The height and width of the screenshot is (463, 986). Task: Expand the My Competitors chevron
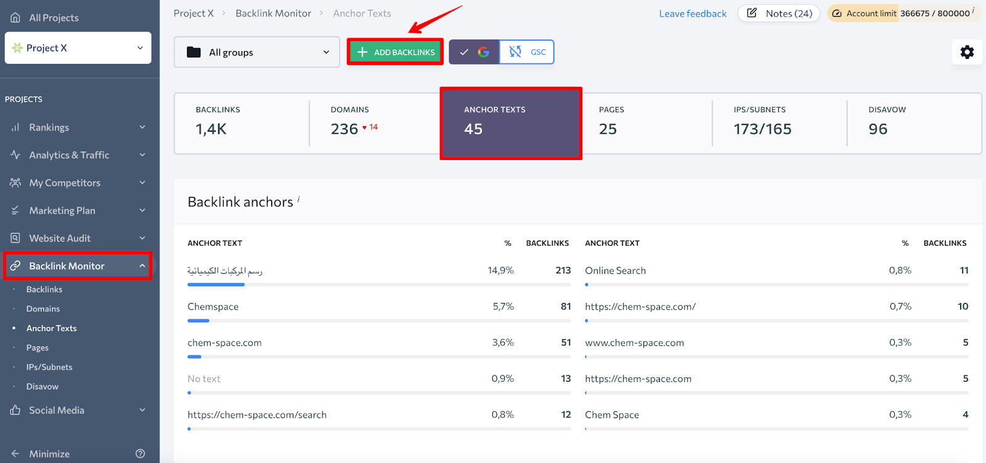pos(142,183)
